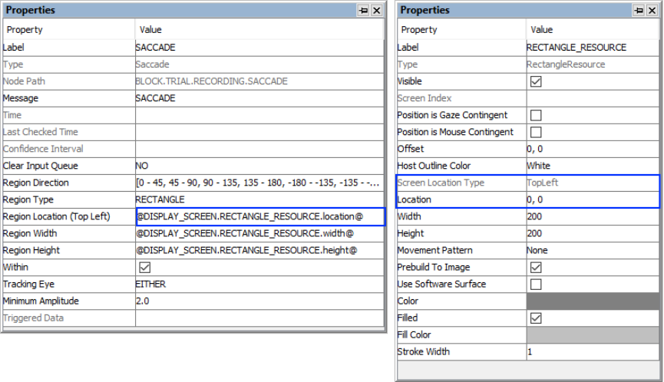The height and width of the screenshot is (382, 664).
Task: Change Movement Pattern value None
Action: pyautogui.click(x=593, y=250)
